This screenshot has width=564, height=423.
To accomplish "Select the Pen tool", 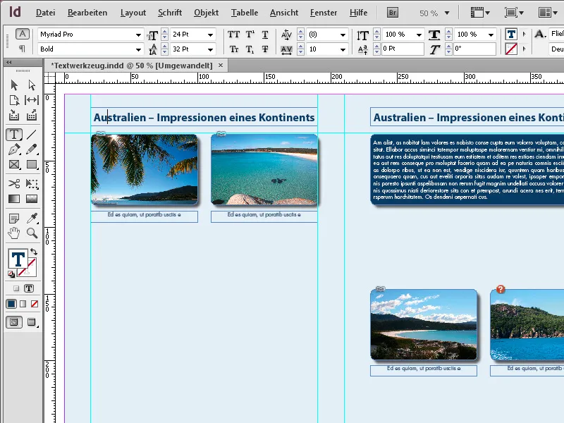I will pyautogui.click(x=14, y=149).
